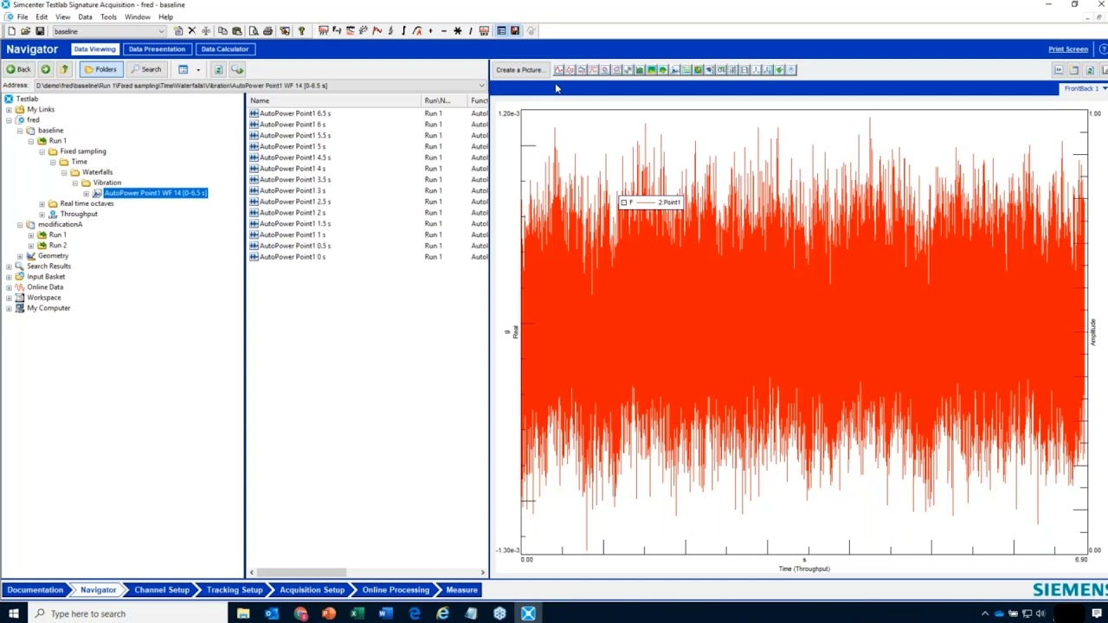Viewport: 1108px width, 623px height.
Task: Expand the My Links node
Action: click(9, 110)
